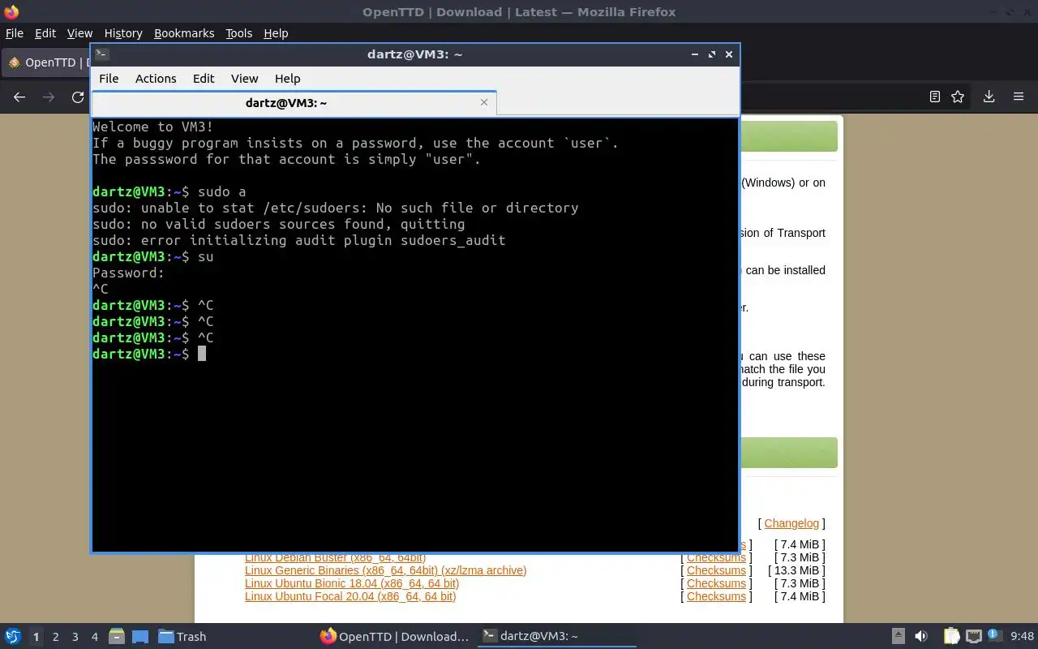Open Firefox Edit menu
The height and width of the screenshot is (649, 1038).
point(45,33)
